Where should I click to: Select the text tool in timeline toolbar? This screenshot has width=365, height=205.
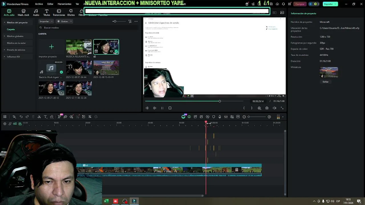coord(45,117)
